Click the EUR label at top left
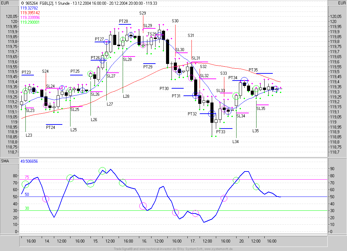 pyautogui.click(x=5, y=3)
